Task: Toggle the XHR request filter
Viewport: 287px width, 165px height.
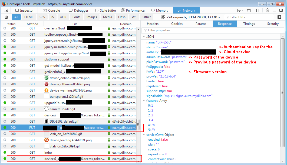Action: (x=63, y=17)
